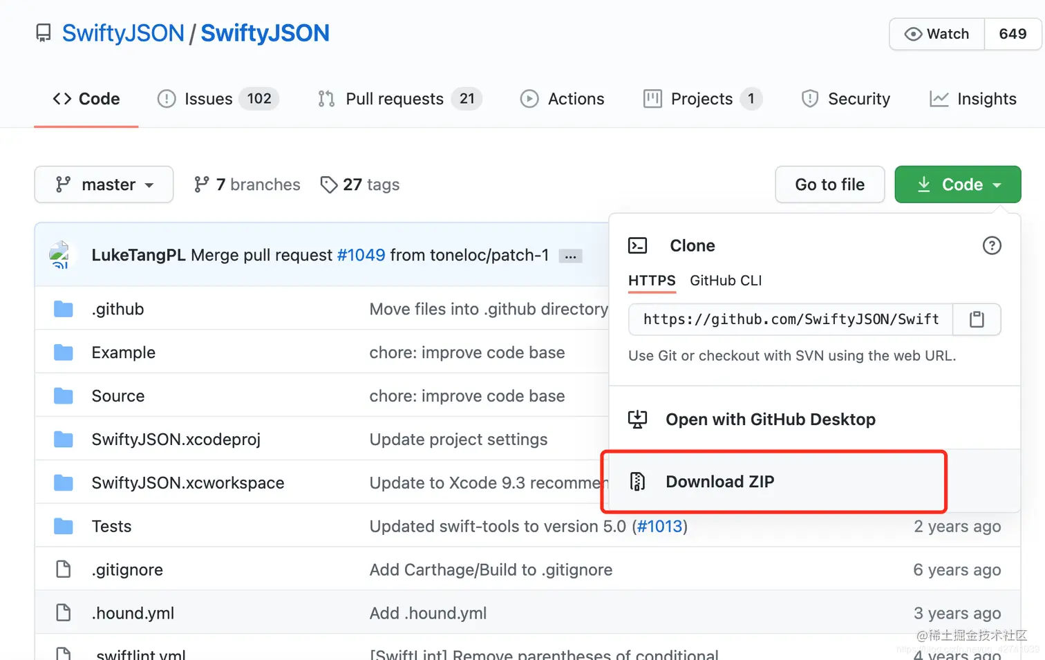The width and height of the screenshot is (1045, 660).
Task: Click the terminal icon beside Clone
Action: click(637, 245)
